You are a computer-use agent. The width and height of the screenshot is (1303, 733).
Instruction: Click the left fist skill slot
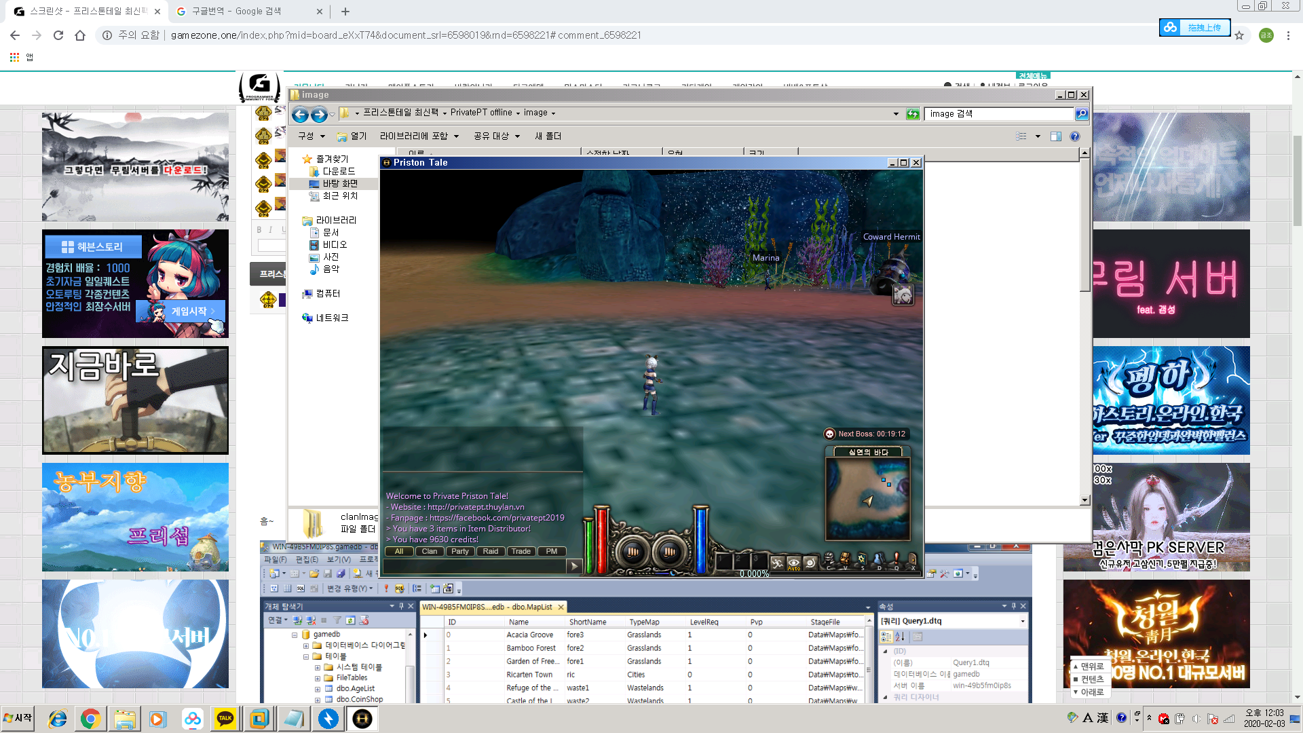click(x=633, y=552)
